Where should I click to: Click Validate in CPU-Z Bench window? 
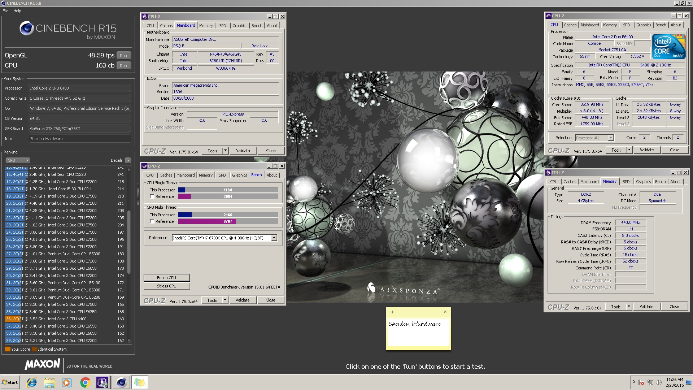pyautogui.click(x=243, y=300)
